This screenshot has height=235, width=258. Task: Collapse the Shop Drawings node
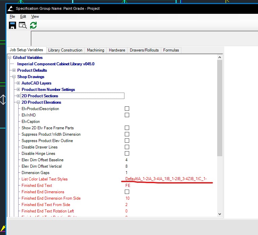click(x=14, y=77)
